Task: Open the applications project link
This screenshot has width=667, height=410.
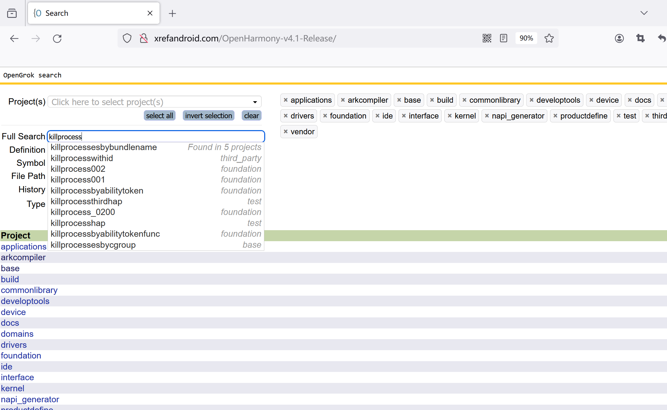Action: pos(24,247)
